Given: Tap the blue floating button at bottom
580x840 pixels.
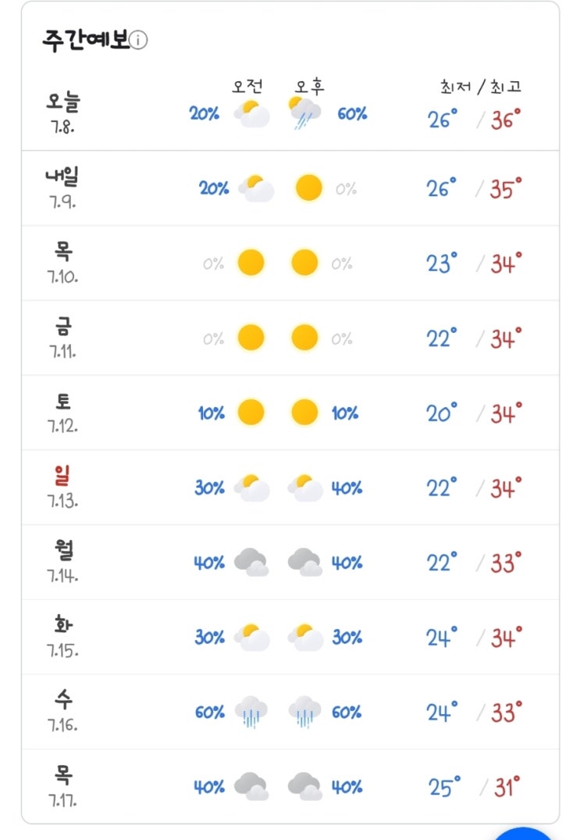Looking at the screenshot, I should pyautogui.click(x=522, y=834).
